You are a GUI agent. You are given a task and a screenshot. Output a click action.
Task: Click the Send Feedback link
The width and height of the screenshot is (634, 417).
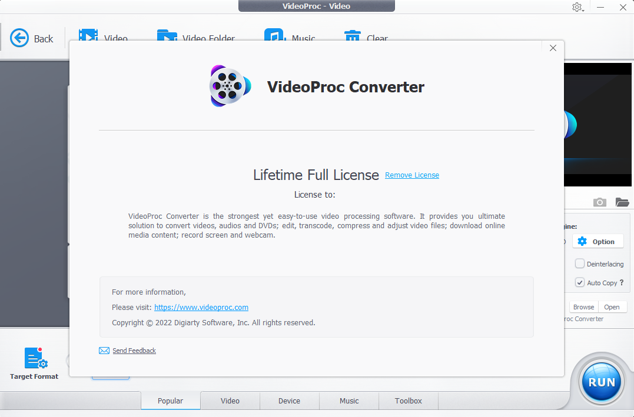[x=134, y=351]
